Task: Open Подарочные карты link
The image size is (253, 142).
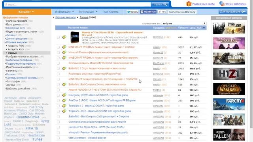Action: (x=204, y=4)
